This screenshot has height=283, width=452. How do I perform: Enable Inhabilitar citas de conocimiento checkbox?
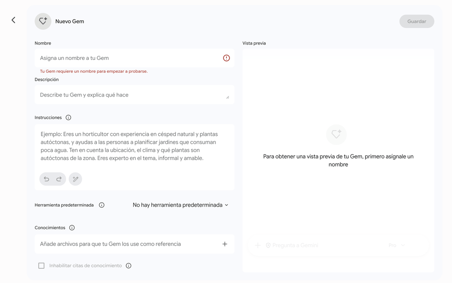click(x=41, y=266)
